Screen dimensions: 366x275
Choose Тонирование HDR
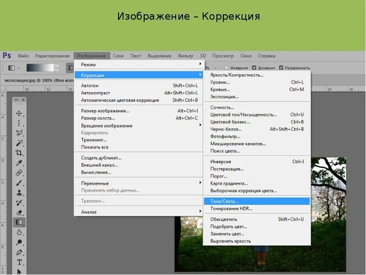pos(257,209)
